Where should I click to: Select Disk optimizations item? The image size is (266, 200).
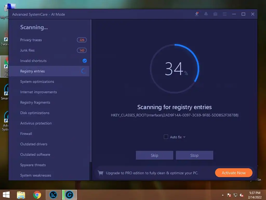(x=49, y=113)
